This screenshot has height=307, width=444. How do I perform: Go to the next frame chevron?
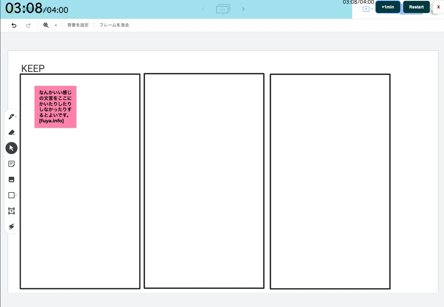pos(243,9)
